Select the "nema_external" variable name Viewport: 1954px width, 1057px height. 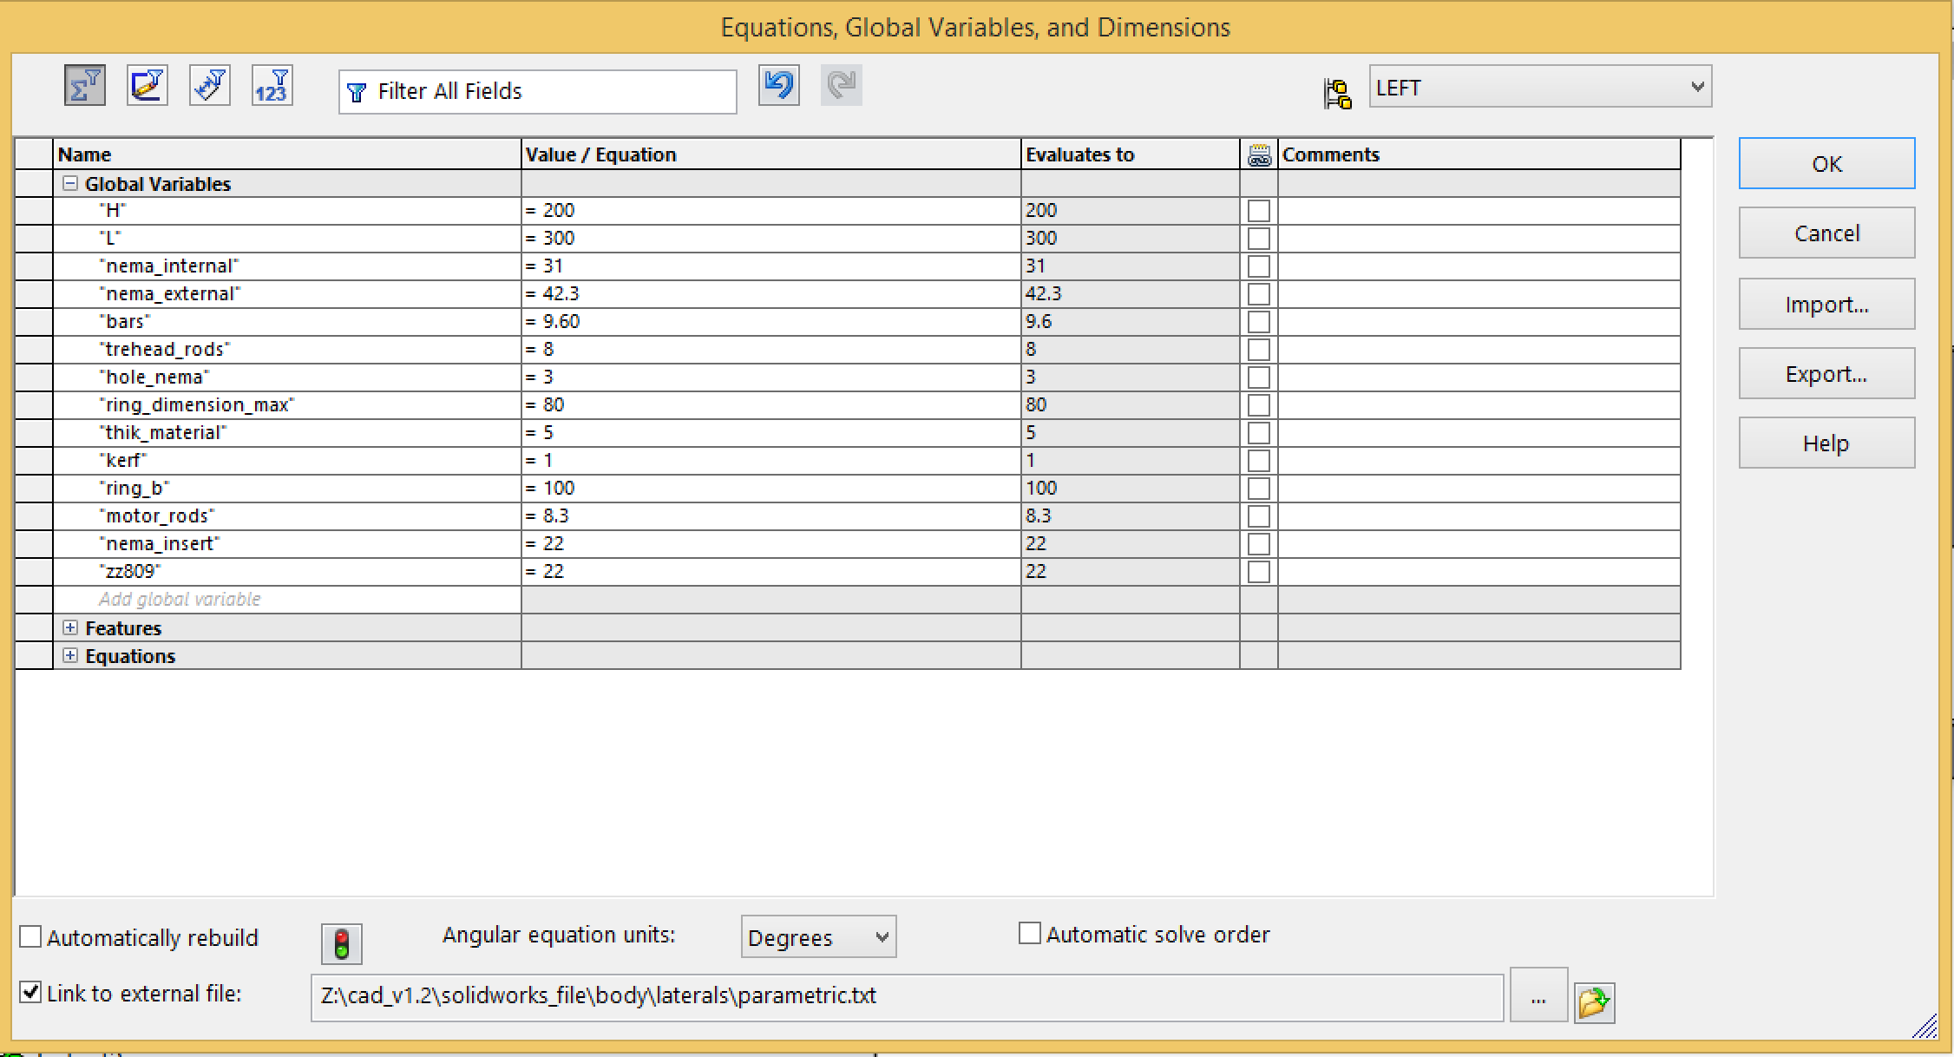tap(170, 294)
